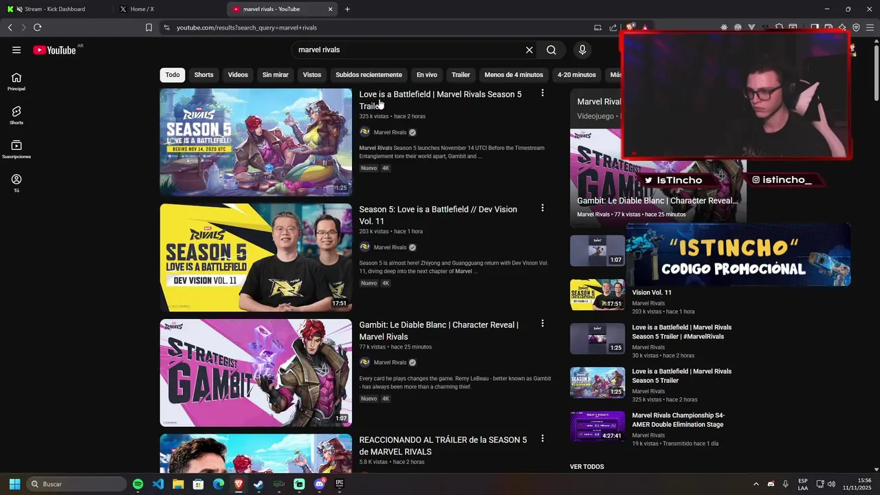This screenshot has height=495, width=880.
Task: Select the 4-20 minutos filter chip
Action: [577, 74]
